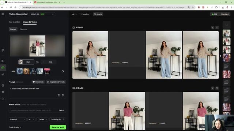This screenshot has height=131, width=234.
Task: Open the KLING 1.6 model dropdown
Action: pyautogui.click(x=42, y=14)
